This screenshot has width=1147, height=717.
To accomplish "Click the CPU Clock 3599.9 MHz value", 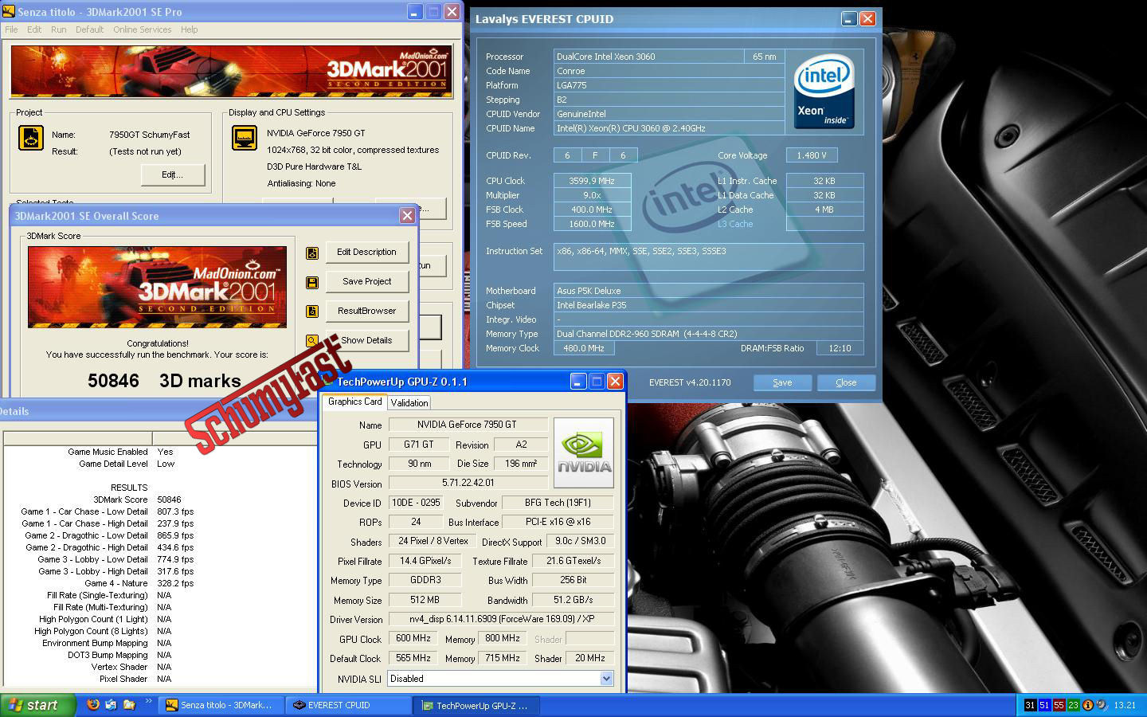I will pyautogui.click(x=592, y=181).
